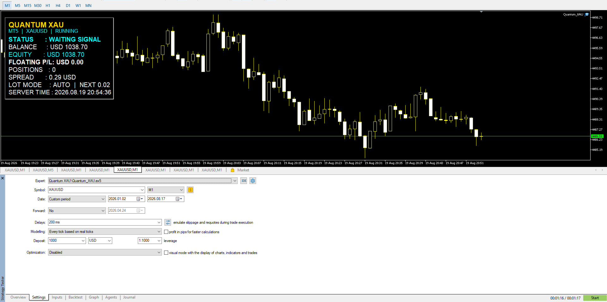Viewport: 607px width, 302px height.
Task: Enable visual mode with charts display
Action: pyautogui.click(x=166, y=253)
